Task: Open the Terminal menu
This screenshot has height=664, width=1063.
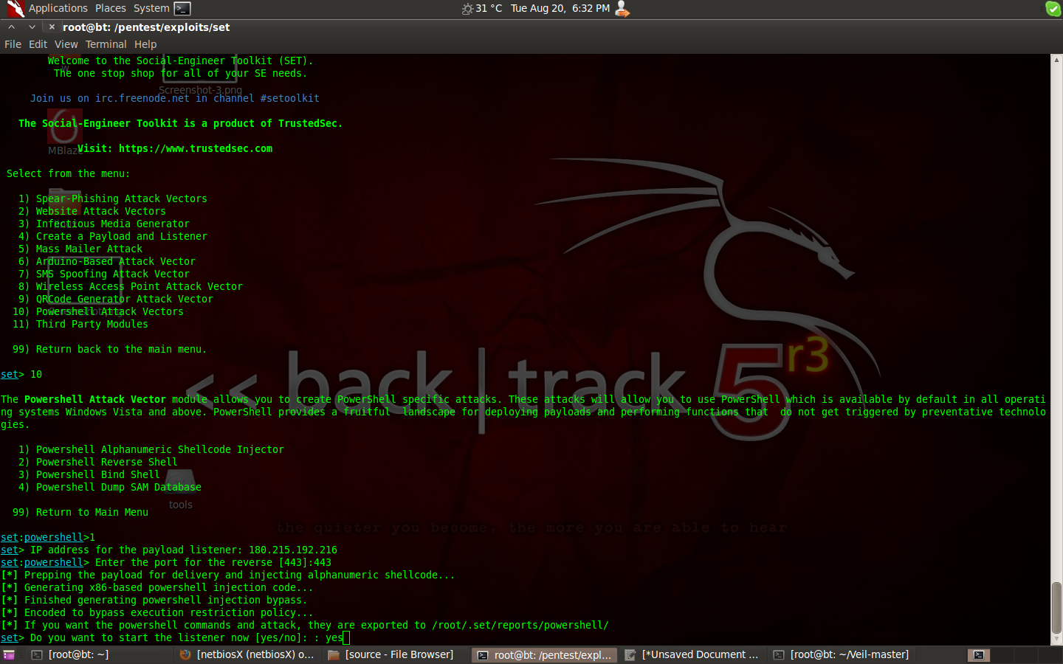Action: [x=106, y=44]
